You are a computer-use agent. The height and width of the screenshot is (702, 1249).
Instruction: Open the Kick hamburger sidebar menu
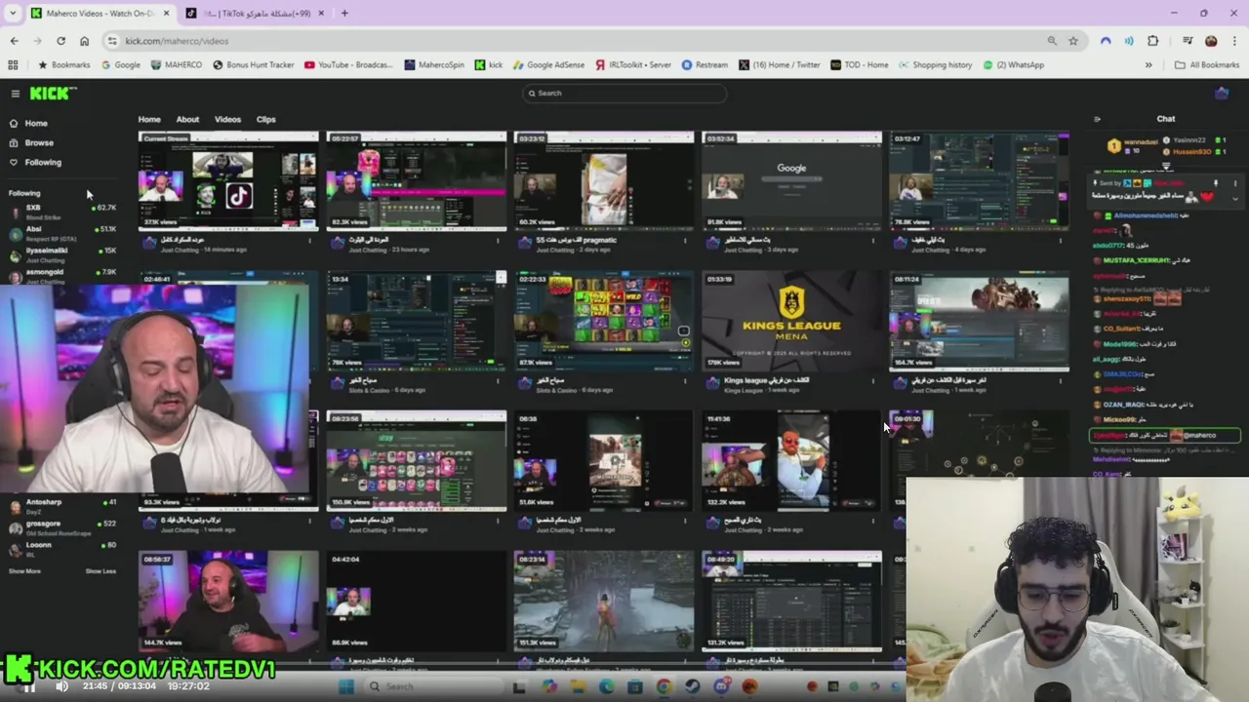tap(15, 94)
